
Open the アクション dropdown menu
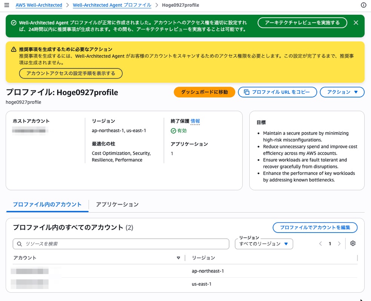click(x=342, y=92)
